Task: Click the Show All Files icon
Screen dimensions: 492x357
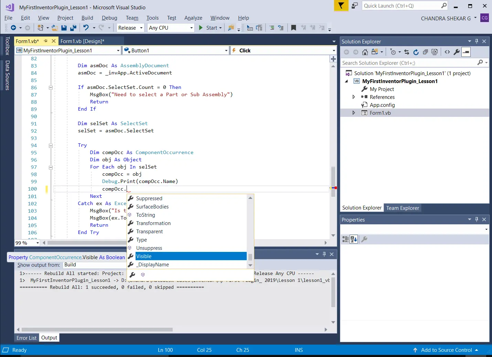Action: point(435,52)
